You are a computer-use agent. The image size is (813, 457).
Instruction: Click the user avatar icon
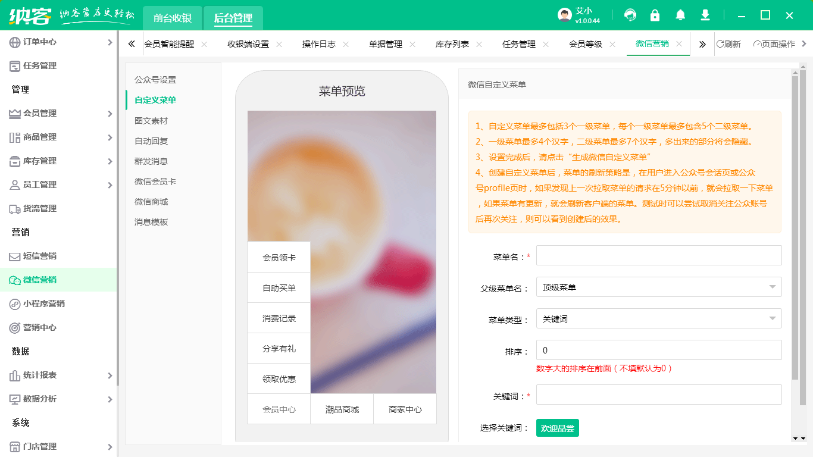tap(564, 15)
